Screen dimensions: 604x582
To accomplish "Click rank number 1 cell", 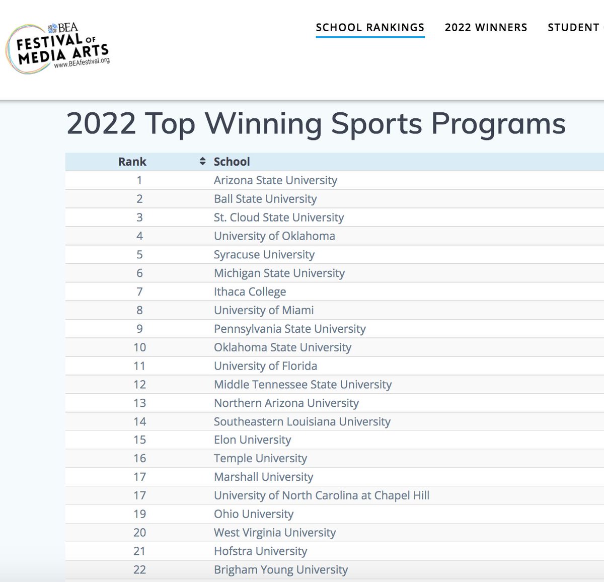I will 139,180.
